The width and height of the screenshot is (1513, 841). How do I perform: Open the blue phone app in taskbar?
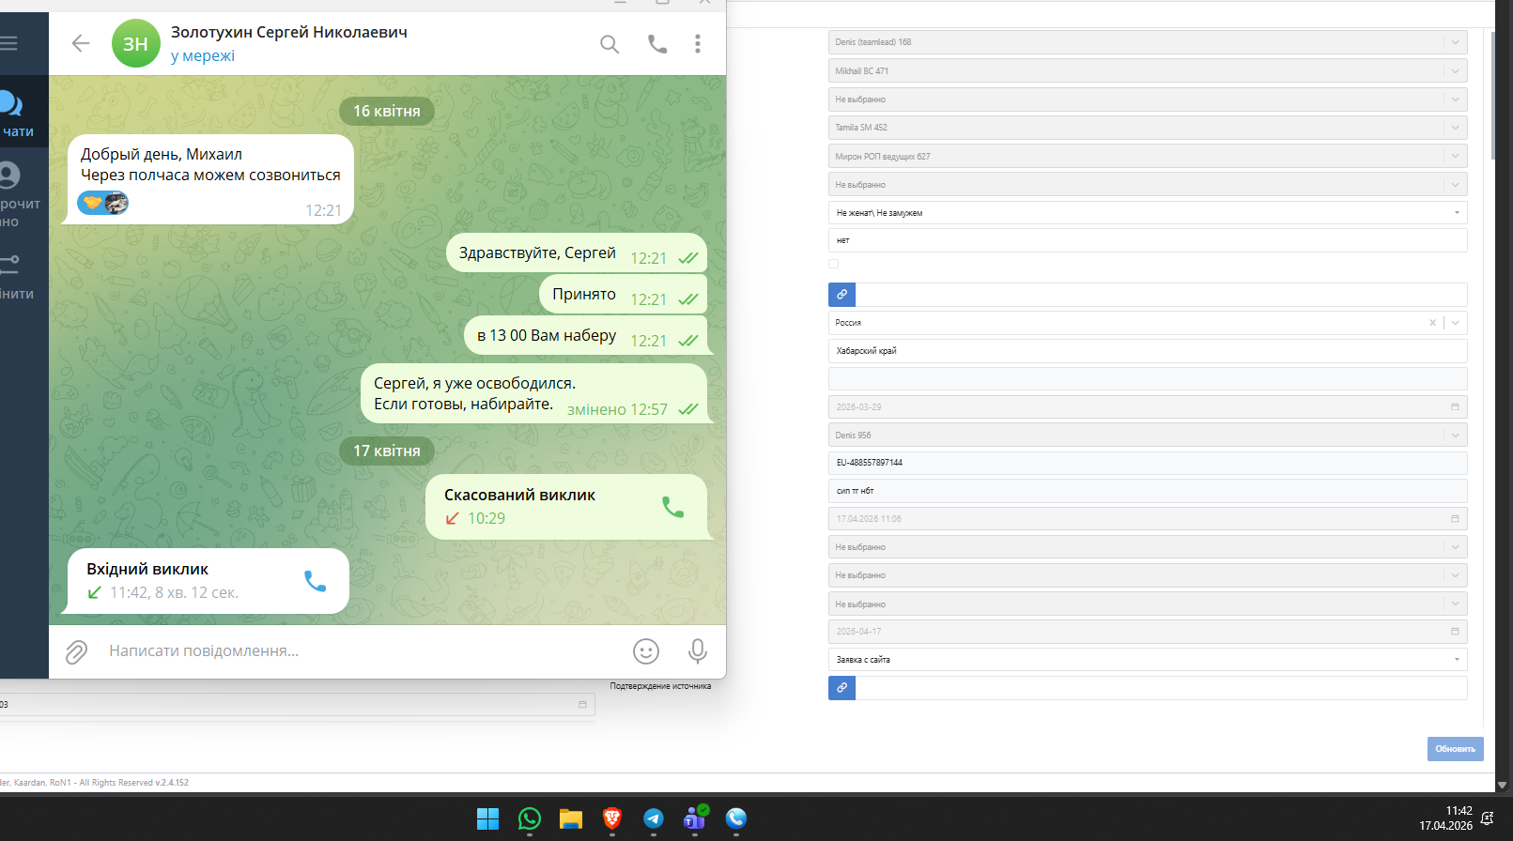tap(736, 818)
